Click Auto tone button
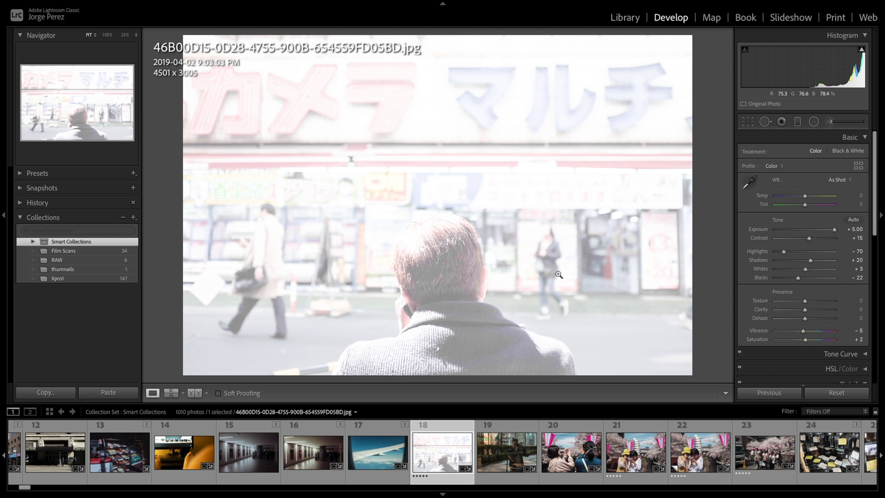This screenshot has width=885, height=498. pos(853,220)
